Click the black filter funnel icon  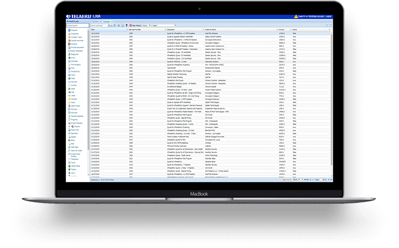tap(127, 25)
